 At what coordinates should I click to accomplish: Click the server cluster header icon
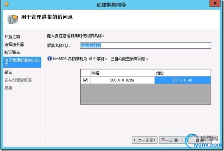coord(13,19)
